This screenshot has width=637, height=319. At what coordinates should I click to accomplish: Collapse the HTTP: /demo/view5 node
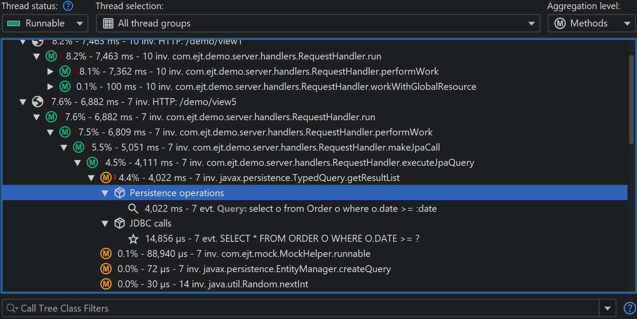(23, 102)
